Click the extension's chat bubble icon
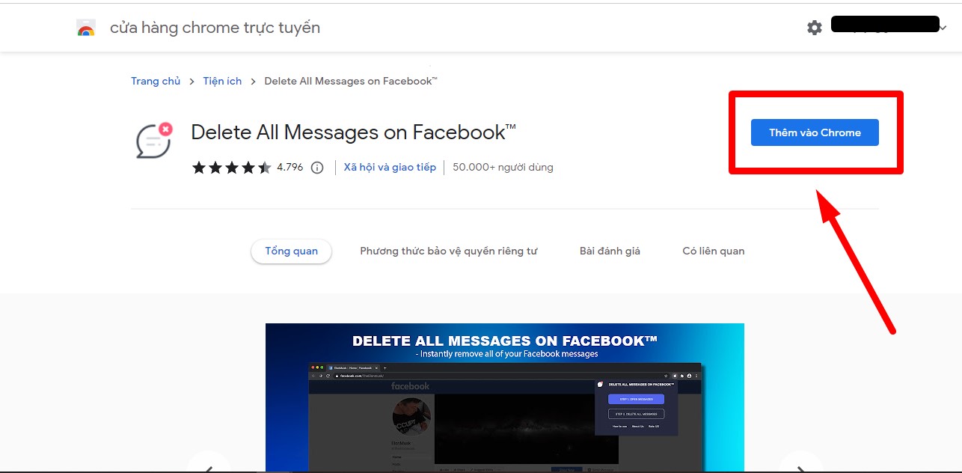The width and height of the screenshot is (962, 473). (x=154, y=141)
